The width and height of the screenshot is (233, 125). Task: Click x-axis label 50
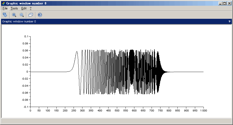coord(39,111)
